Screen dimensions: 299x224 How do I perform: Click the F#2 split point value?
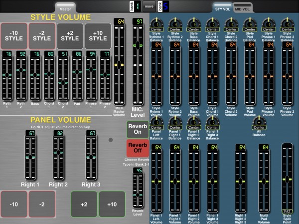(287, 211)
